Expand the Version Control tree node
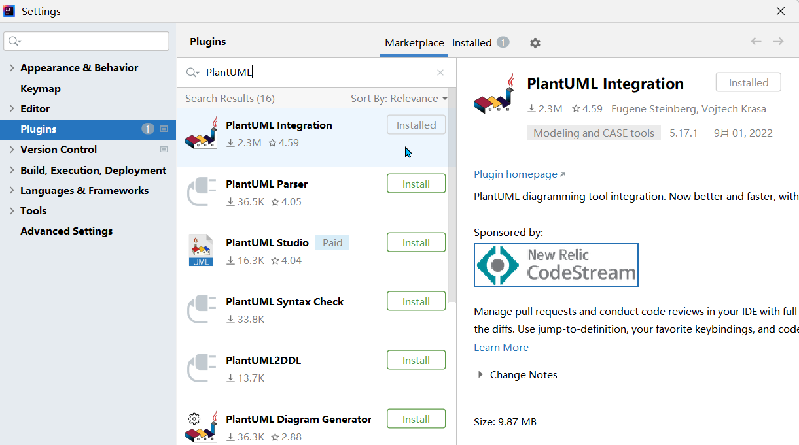799x445 pixels. [12, 150]
